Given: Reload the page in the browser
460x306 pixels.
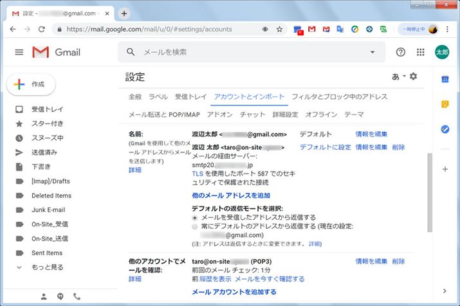Looking at the screenshot, I should coord(42,30).
